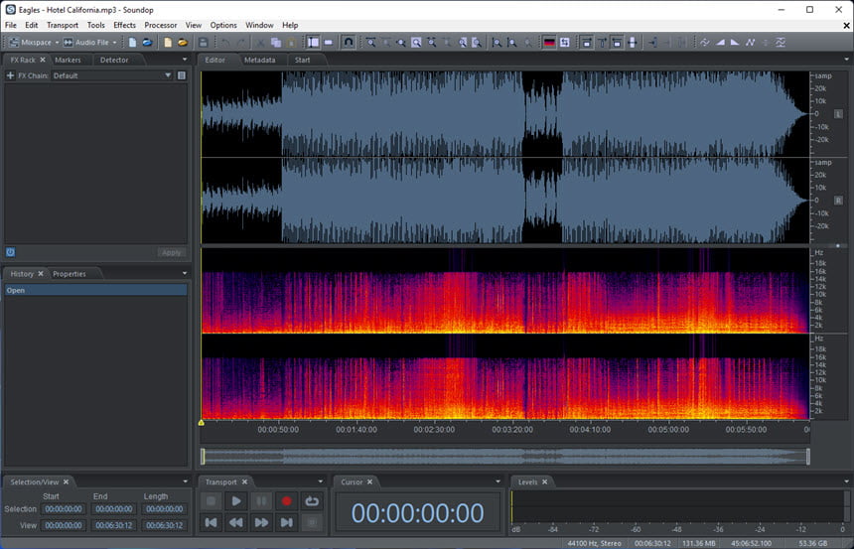Viewport: 854px width, 549px height.
Task: Close the FX Rack tab
Action: pos(43,60)
